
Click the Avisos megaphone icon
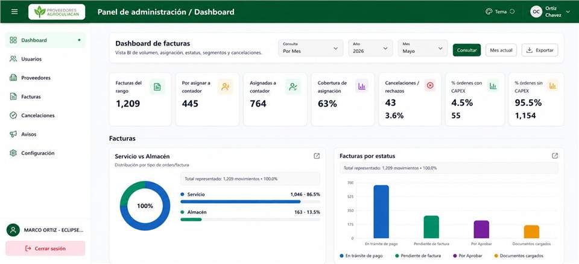[13, 134]
